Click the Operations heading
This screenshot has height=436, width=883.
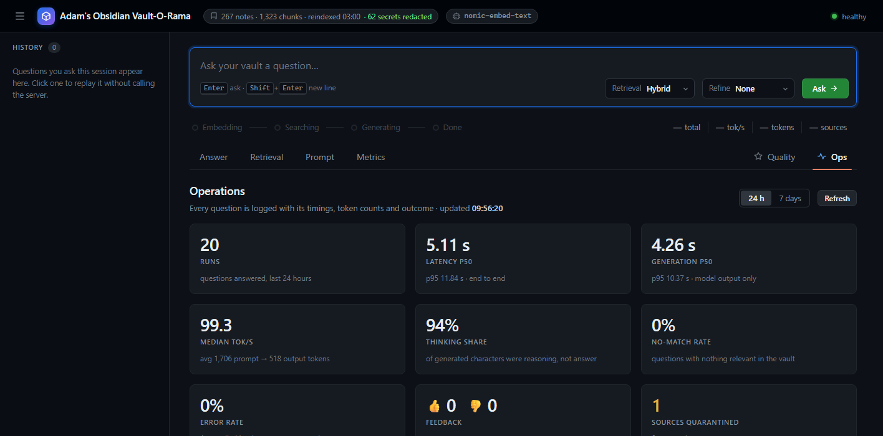click(x=217, y=191)
